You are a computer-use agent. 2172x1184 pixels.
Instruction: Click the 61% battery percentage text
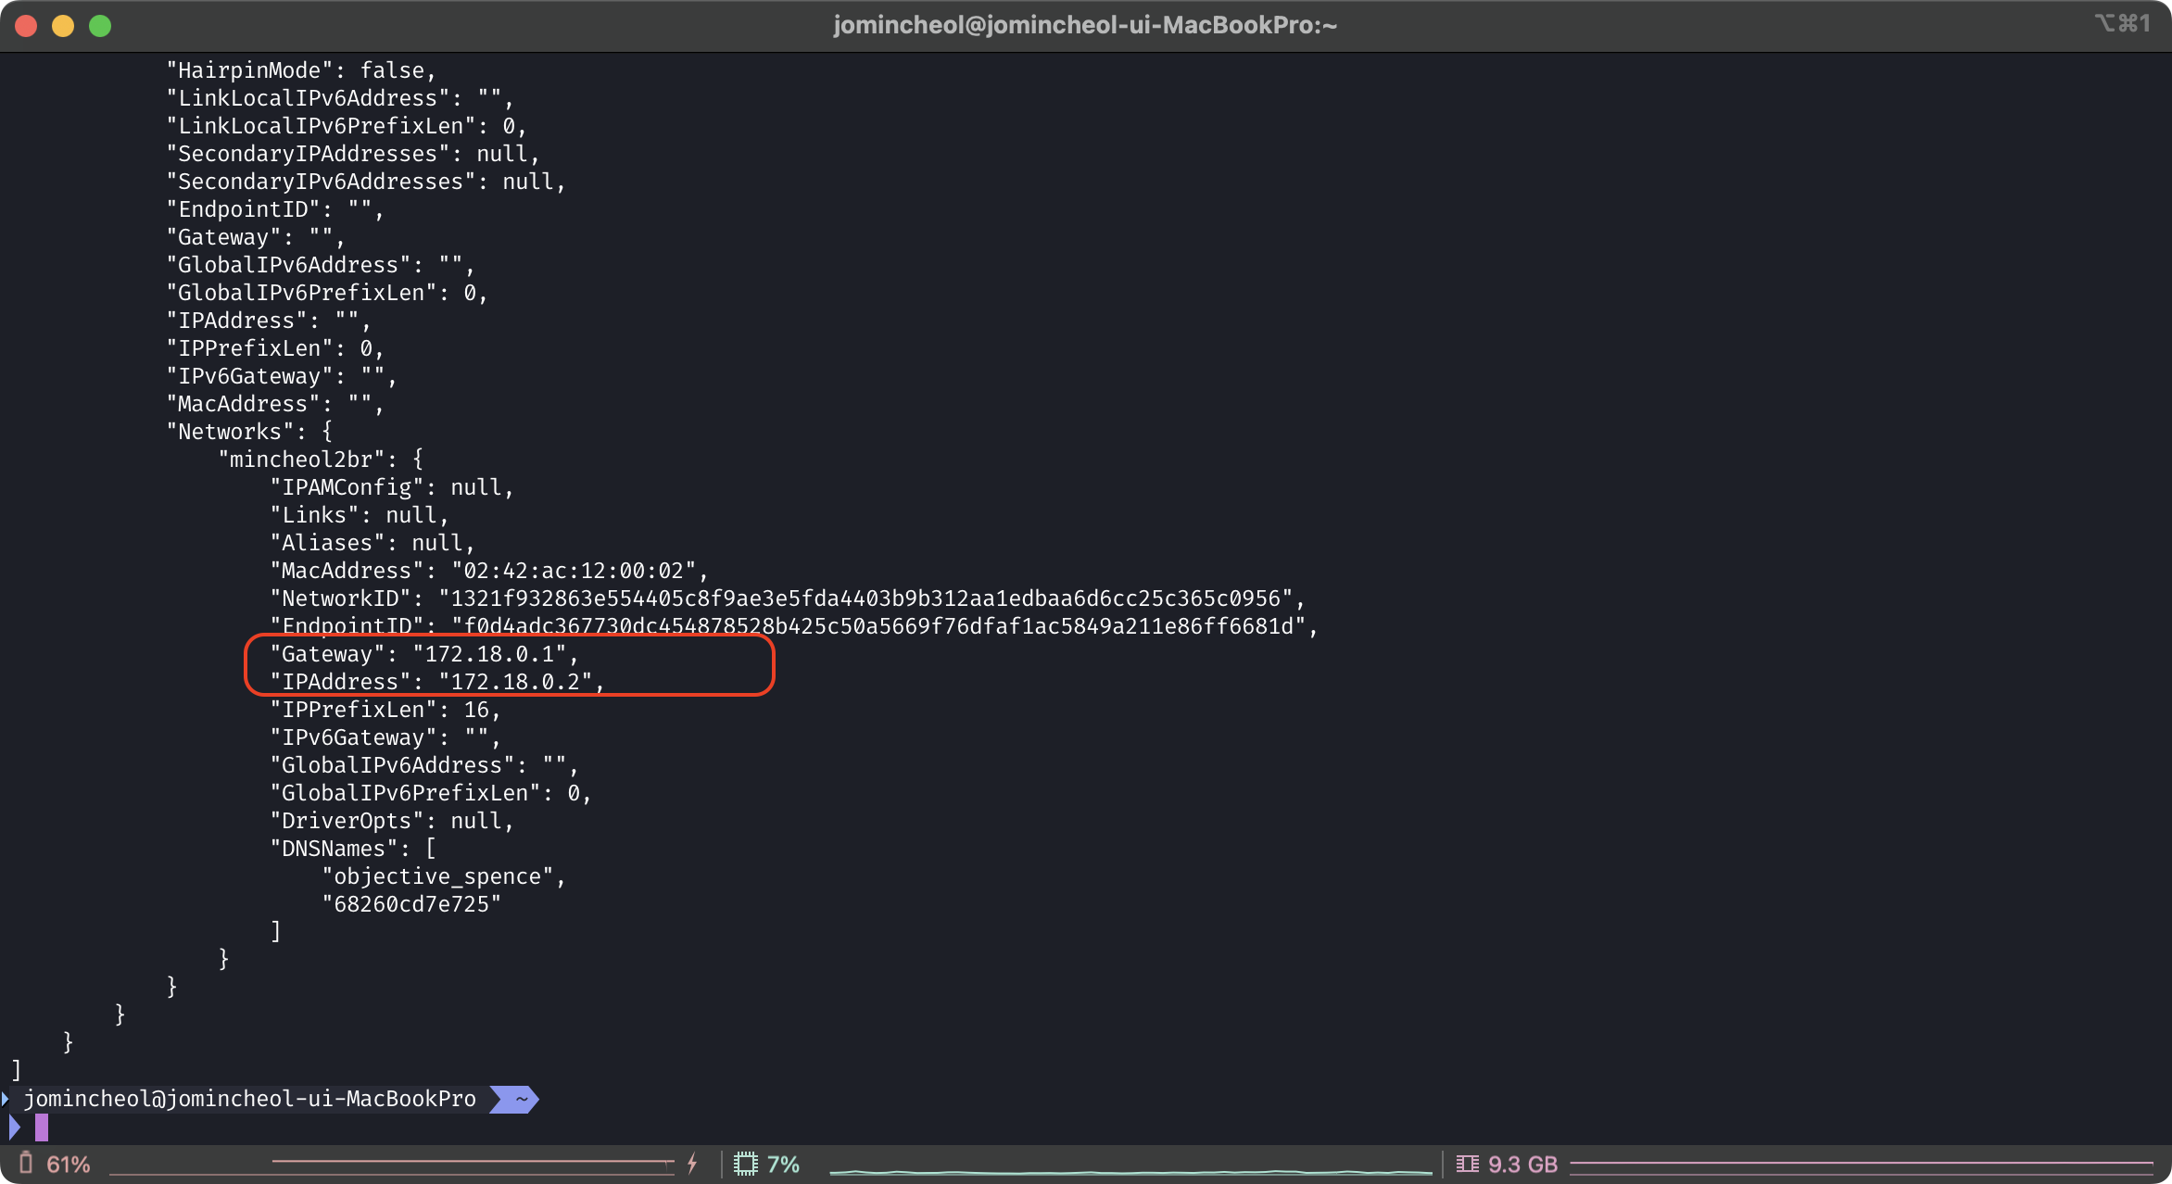click(69, 1164)
